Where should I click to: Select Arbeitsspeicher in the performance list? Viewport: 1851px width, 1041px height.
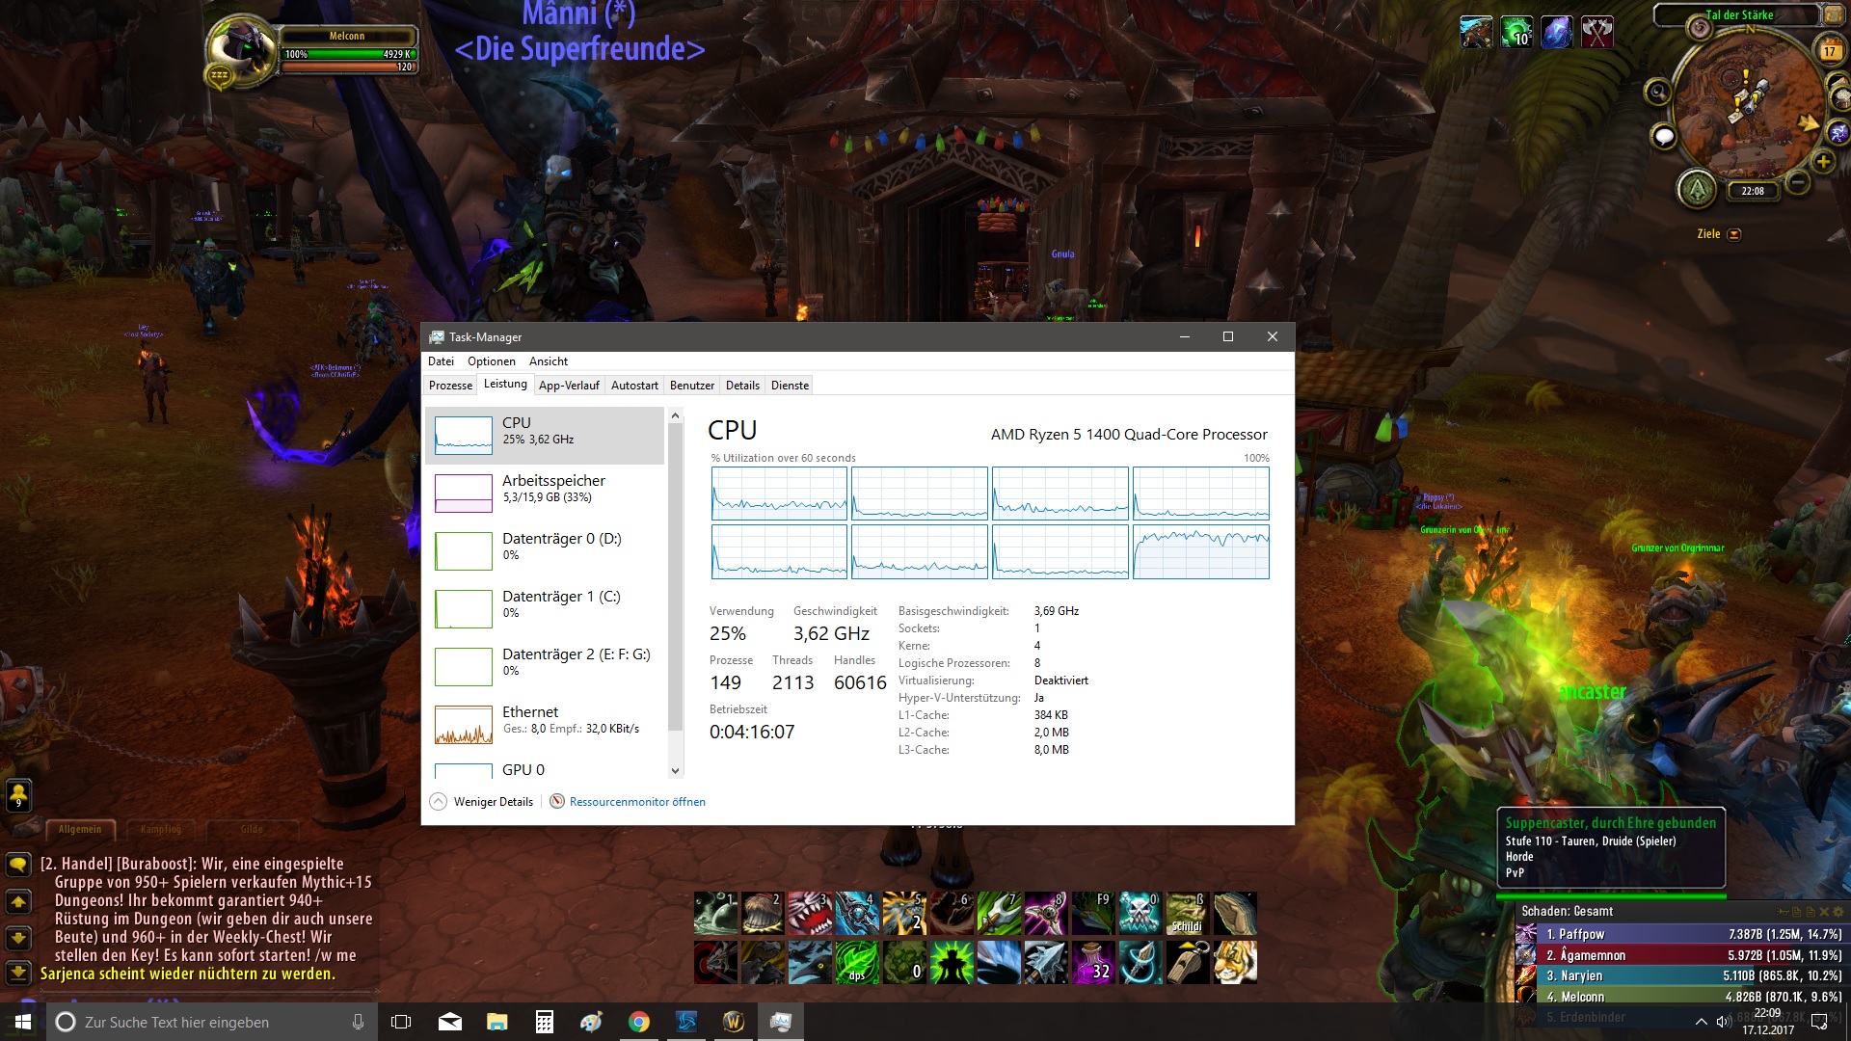coord(545,494)
